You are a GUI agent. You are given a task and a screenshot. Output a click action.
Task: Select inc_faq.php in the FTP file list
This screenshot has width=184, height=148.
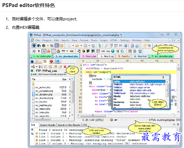41,102
